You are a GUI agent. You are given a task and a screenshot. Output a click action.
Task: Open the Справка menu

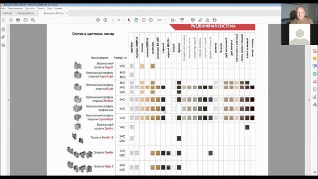click(x=58, y=8)
